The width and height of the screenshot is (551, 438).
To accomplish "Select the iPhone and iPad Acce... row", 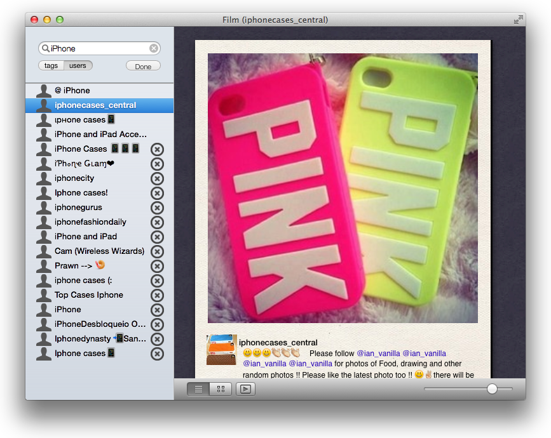I will (99, 135).
